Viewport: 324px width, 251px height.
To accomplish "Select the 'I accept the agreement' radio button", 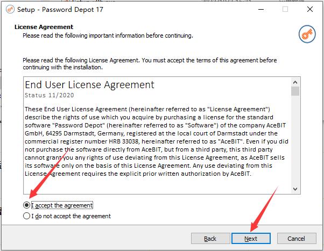I will (26, 205).
